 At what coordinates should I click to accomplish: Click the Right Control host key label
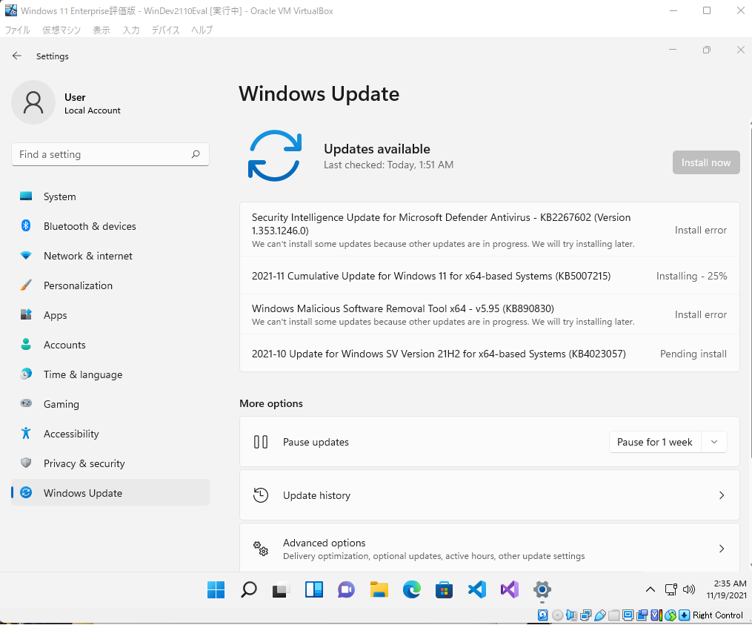(717, 615)
